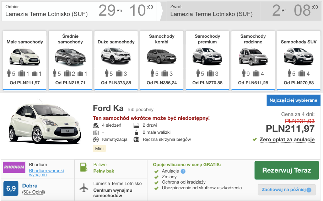The image size is (323, 201).
Task: Click the airplane pickup location icon
Action: point(84,187)
